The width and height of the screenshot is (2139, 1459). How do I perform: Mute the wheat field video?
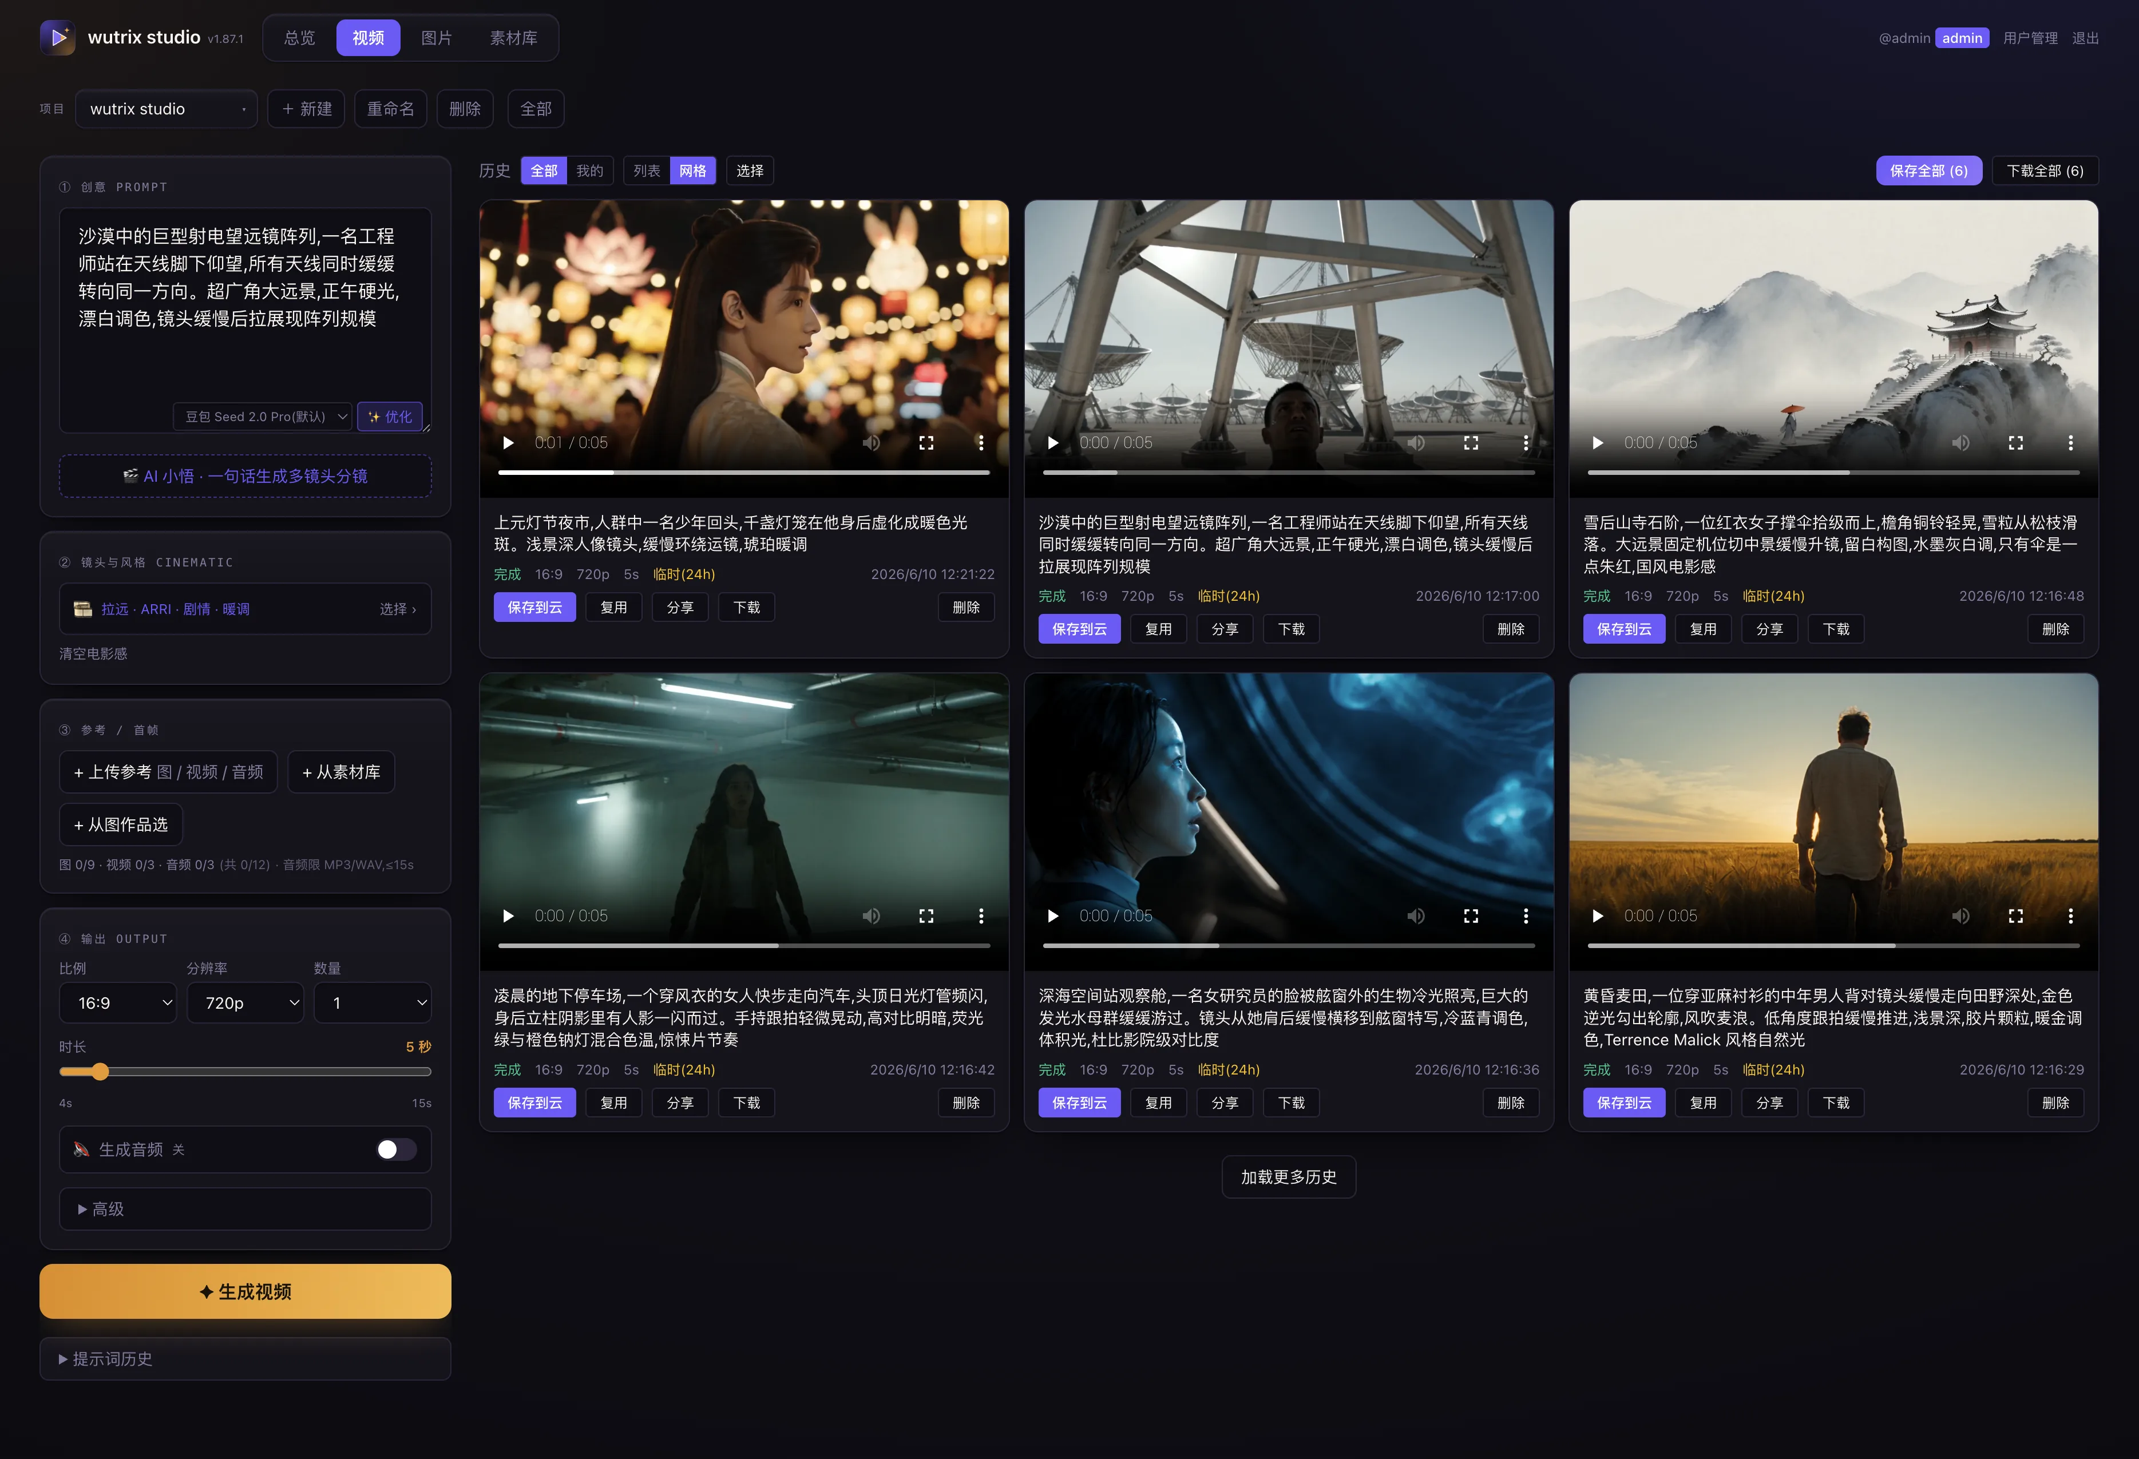coord(1960,916)
